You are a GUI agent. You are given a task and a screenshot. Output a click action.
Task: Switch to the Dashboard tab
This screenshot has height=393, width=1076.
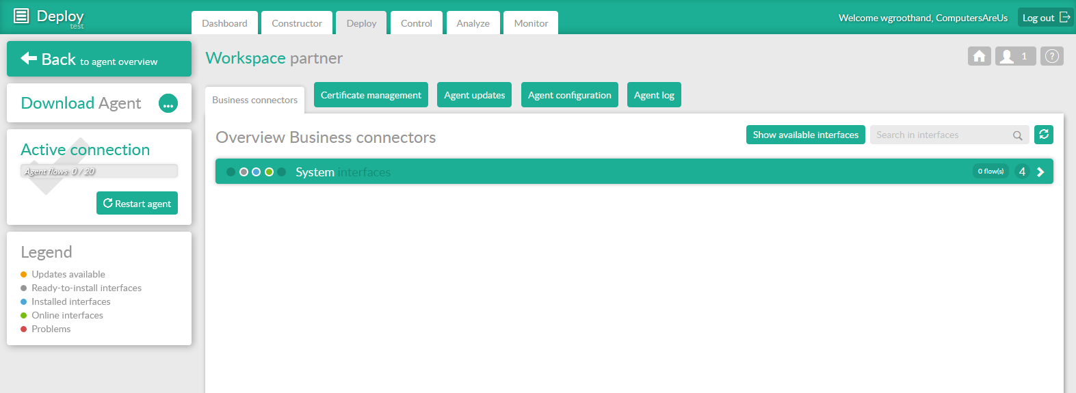(224, 23)
